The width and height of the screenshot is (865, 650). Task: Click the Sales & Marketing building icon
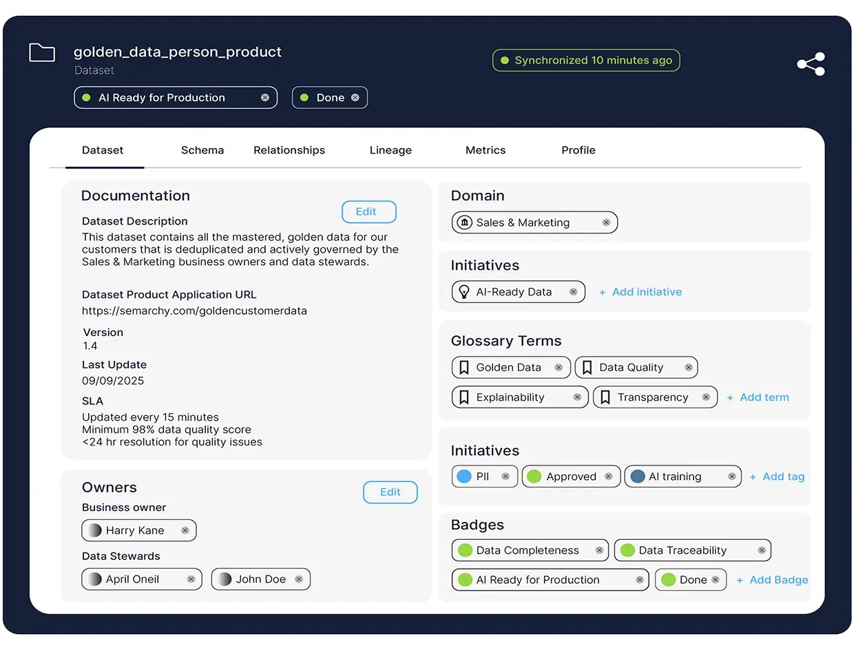click(465, 222)
